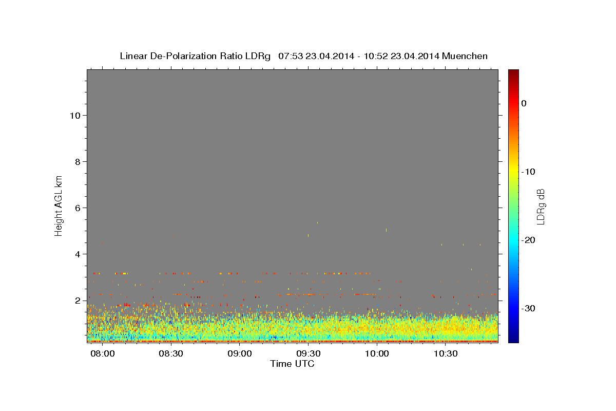Click the colorbar value -30 label

529,308
